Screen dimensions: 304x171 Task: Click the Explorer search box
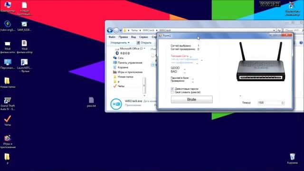293,30
